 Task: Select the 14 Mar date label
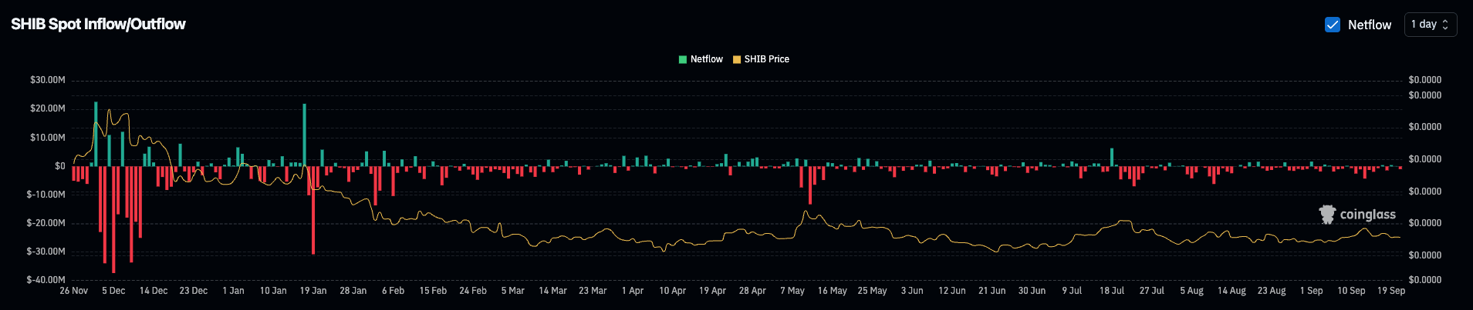tap(553, 291)
